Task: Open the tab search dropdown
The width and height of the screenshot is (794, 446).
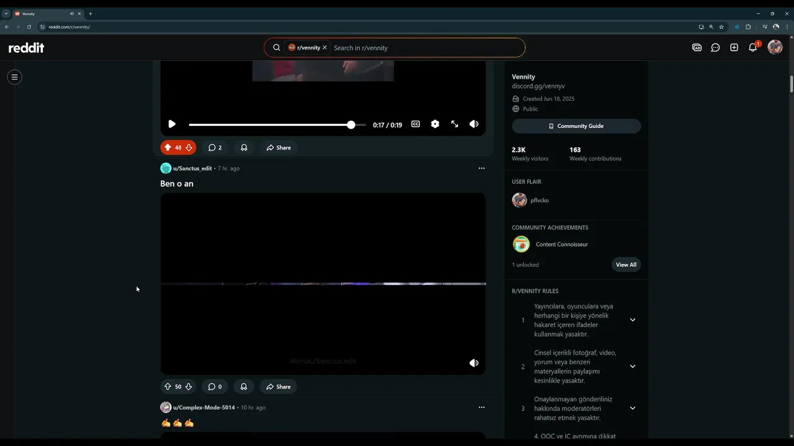Action: [6, 14]
